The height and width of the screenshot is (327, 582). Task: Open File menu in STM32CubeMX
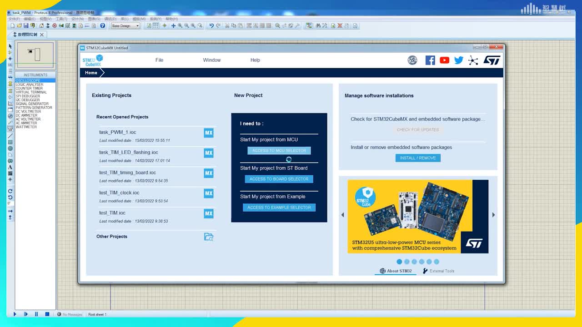159,60
